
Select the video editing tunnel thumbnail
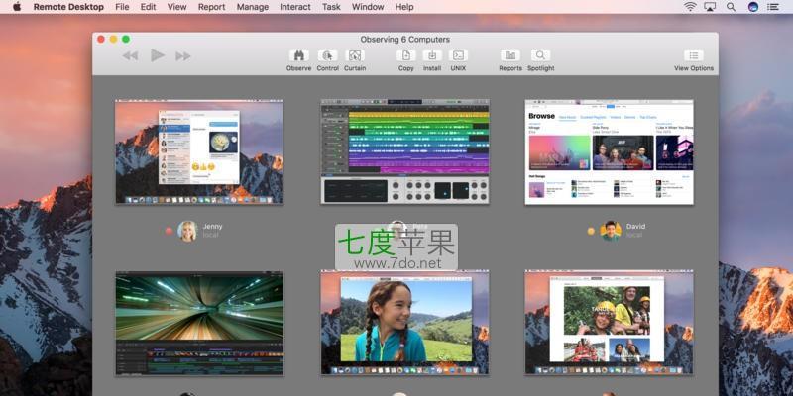coord(199,324)
